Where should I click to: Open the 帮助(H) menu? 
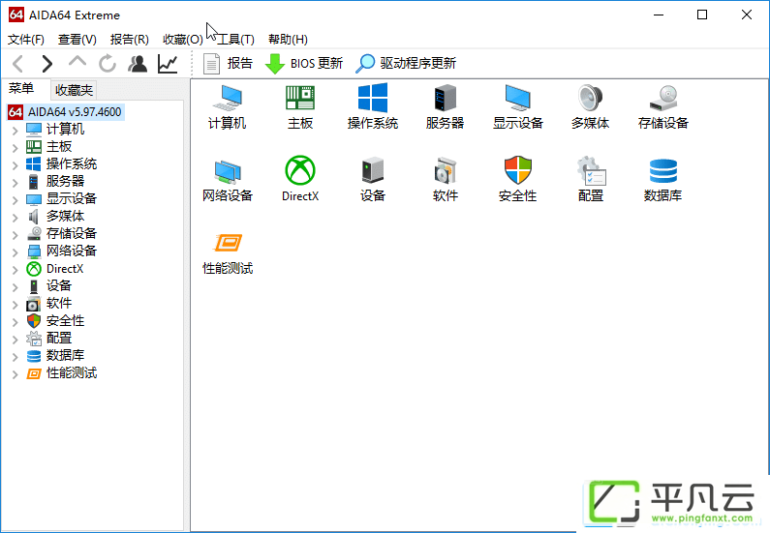288,40
